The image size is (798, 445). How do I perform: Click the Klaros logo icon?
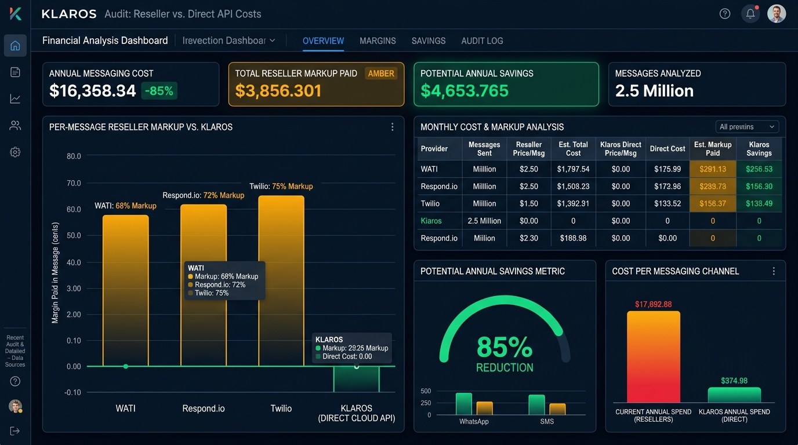[x=16, y=14]
